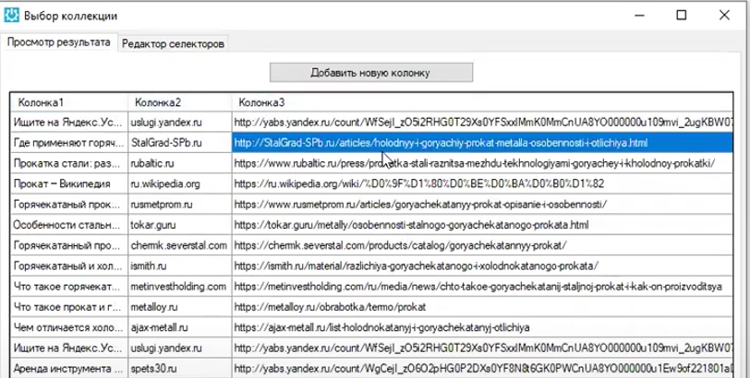Select the Колонка2 column header
This screenshot has height=378, width=750.
(180, 102)
